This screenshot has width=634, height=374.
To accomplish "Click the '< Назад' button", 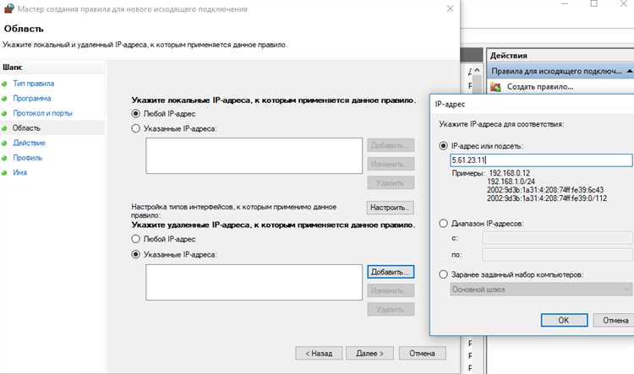I will [x=319, y=354].
